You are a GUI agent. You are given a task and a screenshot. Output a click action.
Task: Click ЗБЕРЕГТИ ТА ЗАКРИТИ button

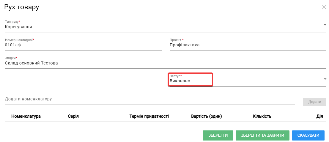262,135
